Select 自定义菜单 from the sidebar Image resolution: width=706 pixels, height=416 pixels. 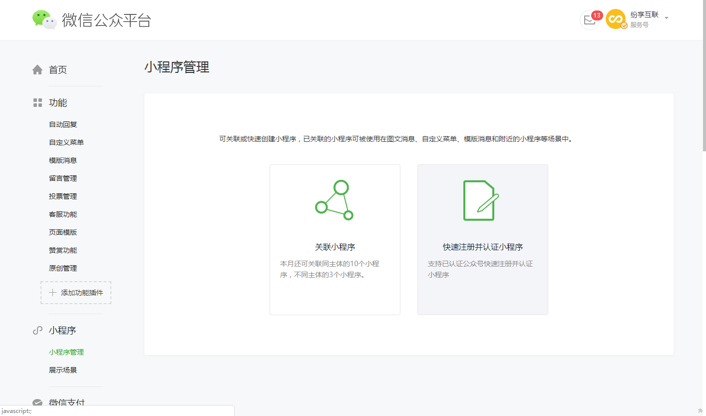(66, 142)
